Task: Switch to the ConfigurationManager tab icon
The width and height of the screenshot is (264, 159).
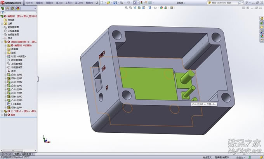Action: point(13,8)
